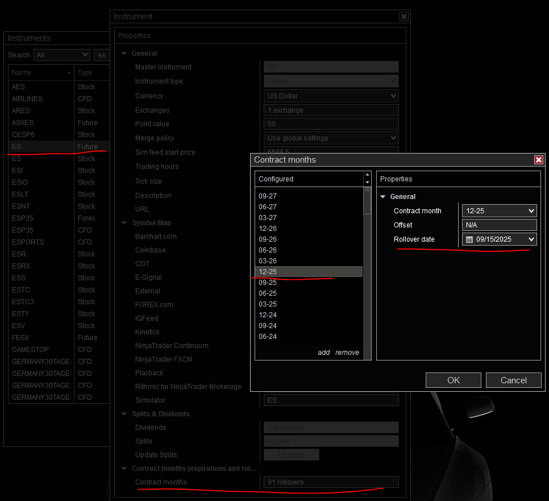Close the Contract months dialog
Image resolution: width=549 pixels, height=501 pixels.
click(538, 160)
